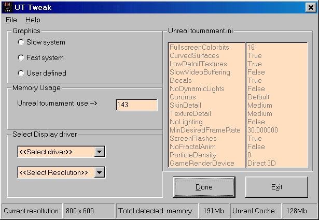Open the File menu
The width and height of the screenshot is (319, 220).
click(11, 20)
